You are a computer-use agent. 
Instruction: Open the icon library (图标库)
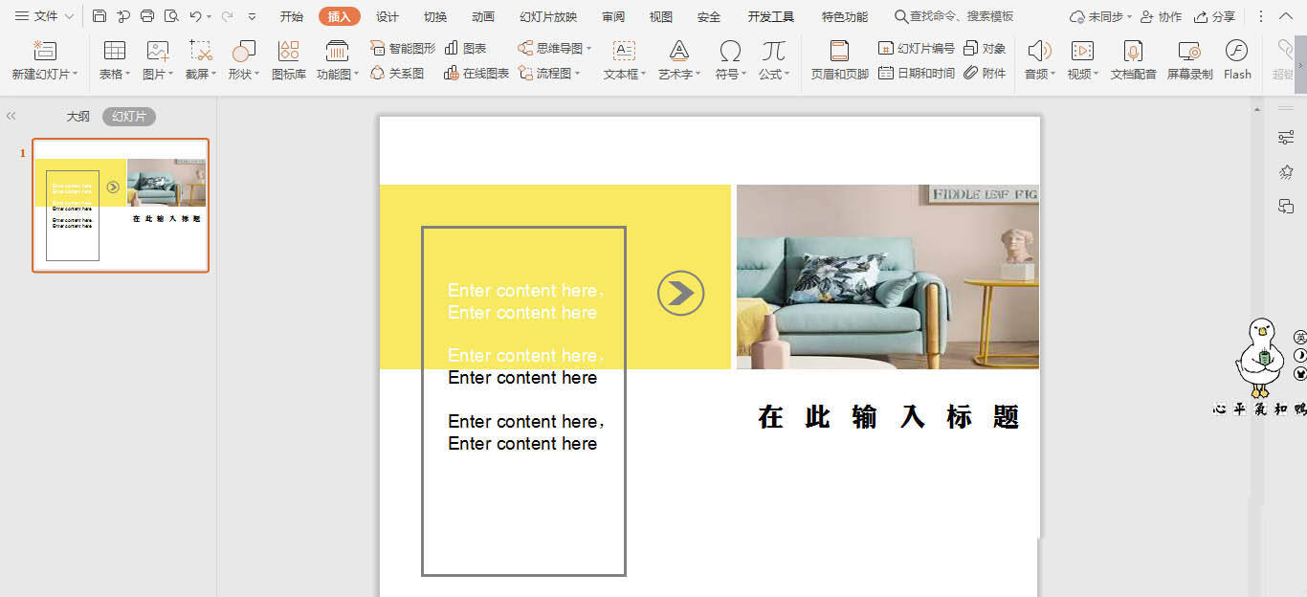289,59
